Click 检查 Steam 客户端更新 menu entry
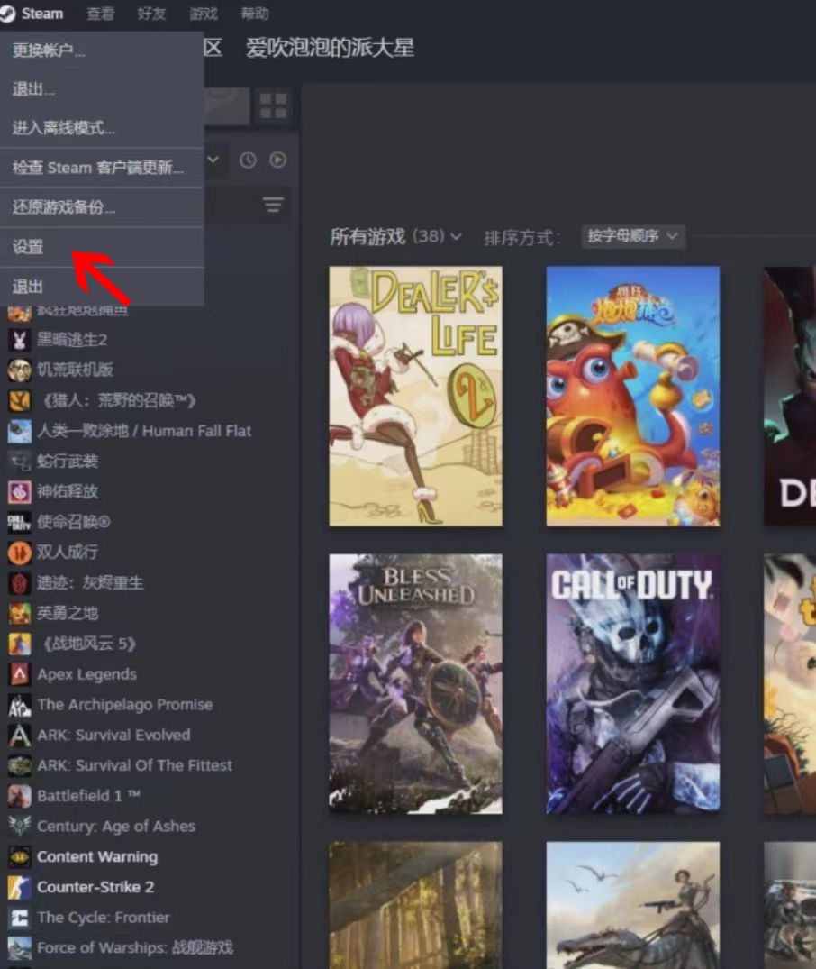Screen dimensions: 816x969 [x=102, y=168]
